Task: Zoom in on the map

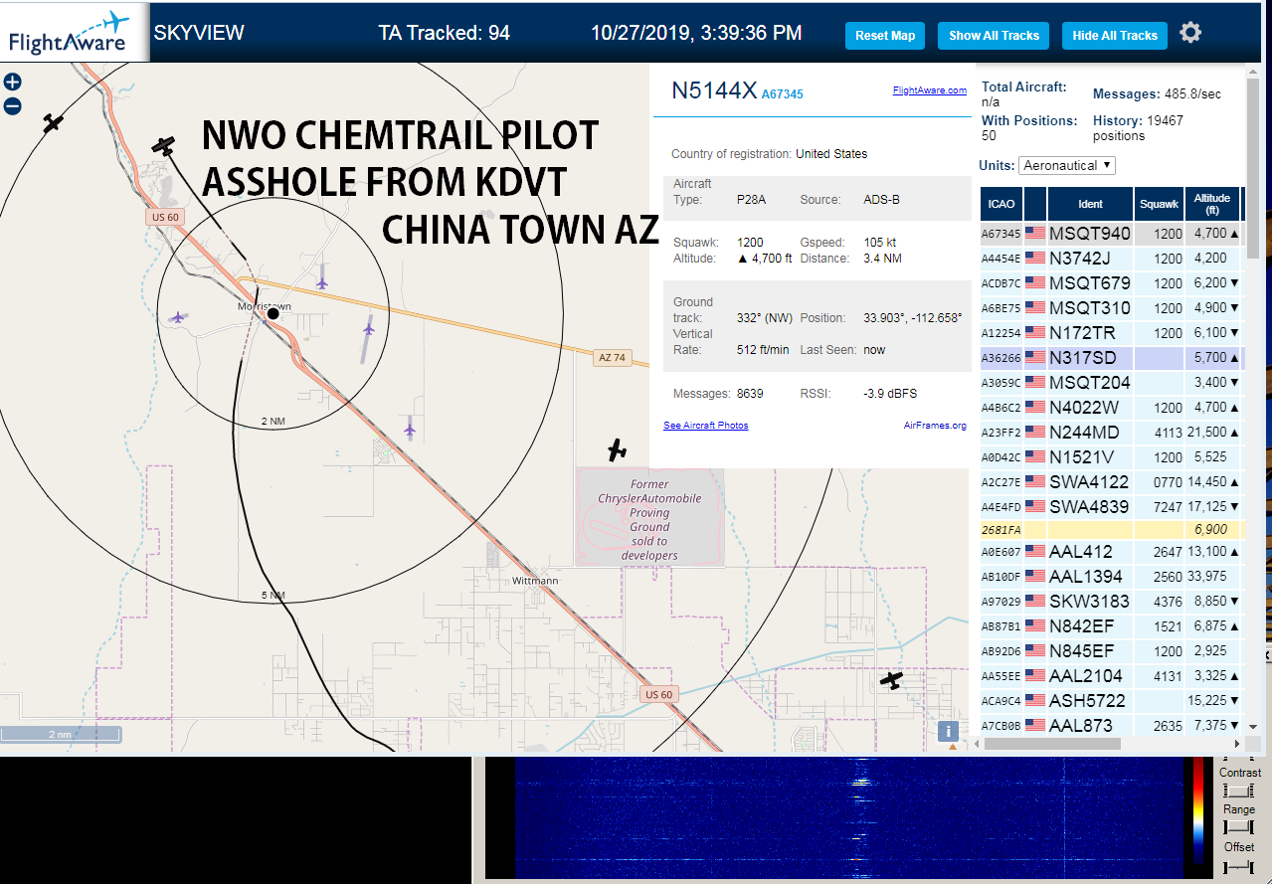Action: tap(12, 83)
